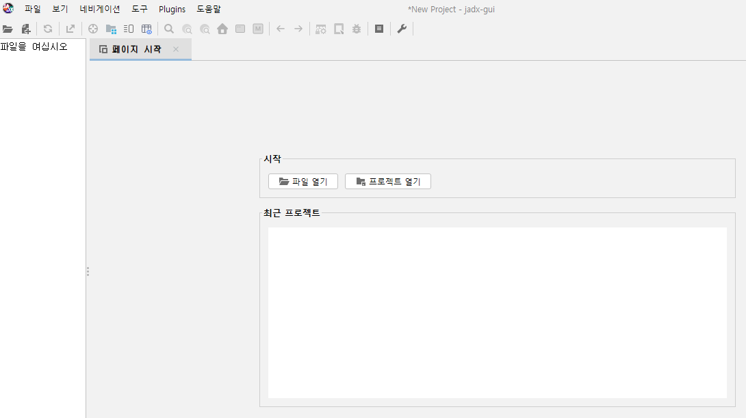Click the 파일 열기 button
The image size is (746, 418).
click(x=303, y=182)
